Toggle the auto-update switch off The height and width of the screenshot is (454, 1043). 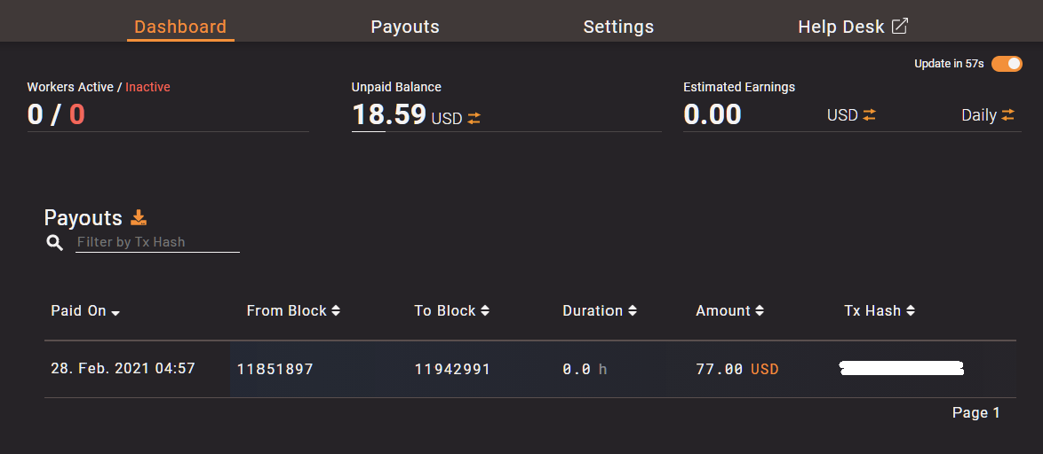pyautogui.click(x=1007, y=64)
